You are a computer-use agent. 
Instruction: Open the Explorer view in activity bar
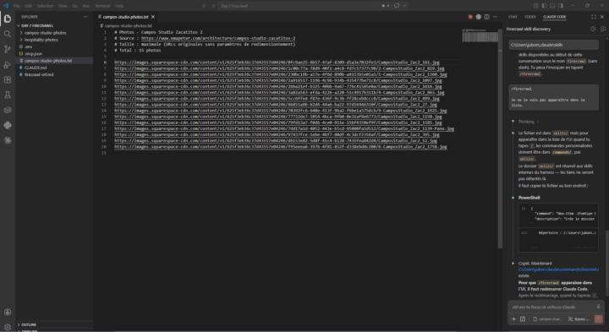[8, 19]
